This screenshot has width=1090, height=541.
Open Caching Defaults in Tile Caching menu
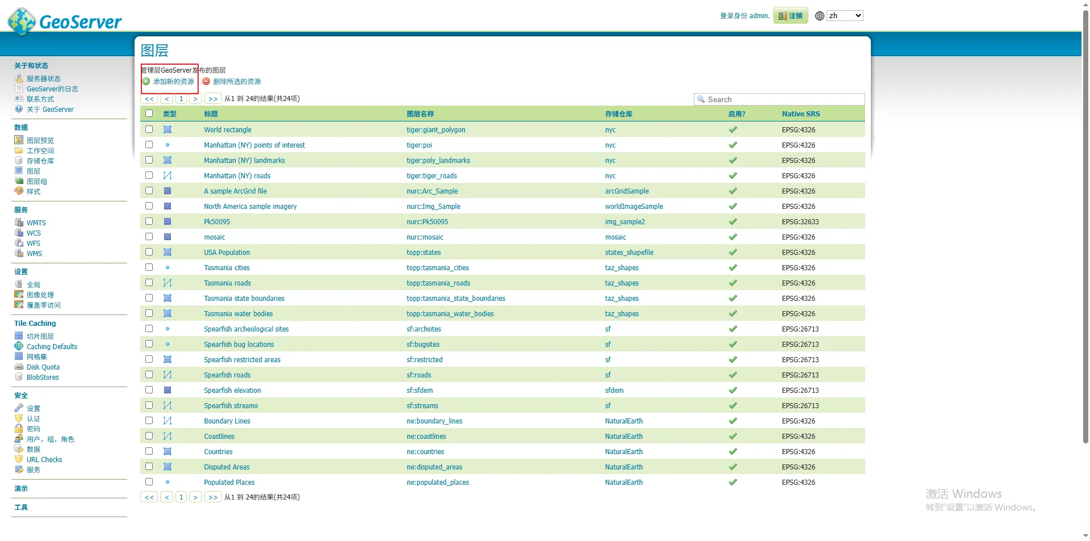coord(52,347)
